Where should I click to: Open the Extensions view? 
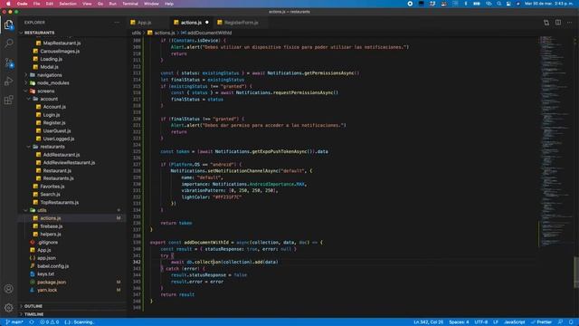coord(8,100)
